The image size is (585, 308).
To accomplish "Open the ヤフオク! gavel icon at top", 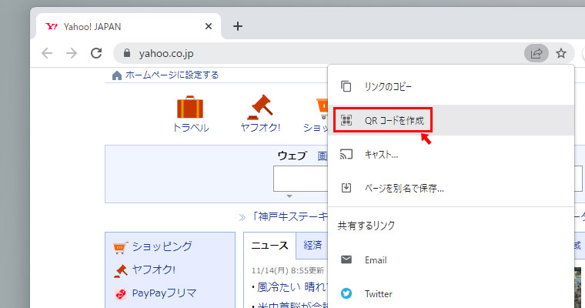I will (260, 107).
